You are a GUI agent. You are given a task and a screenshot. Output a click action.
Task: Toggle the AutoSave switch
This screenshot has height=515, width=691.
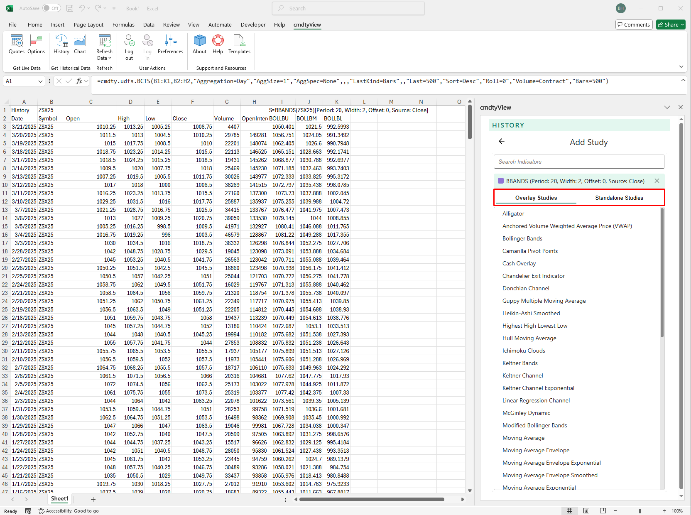pos(51,8)
